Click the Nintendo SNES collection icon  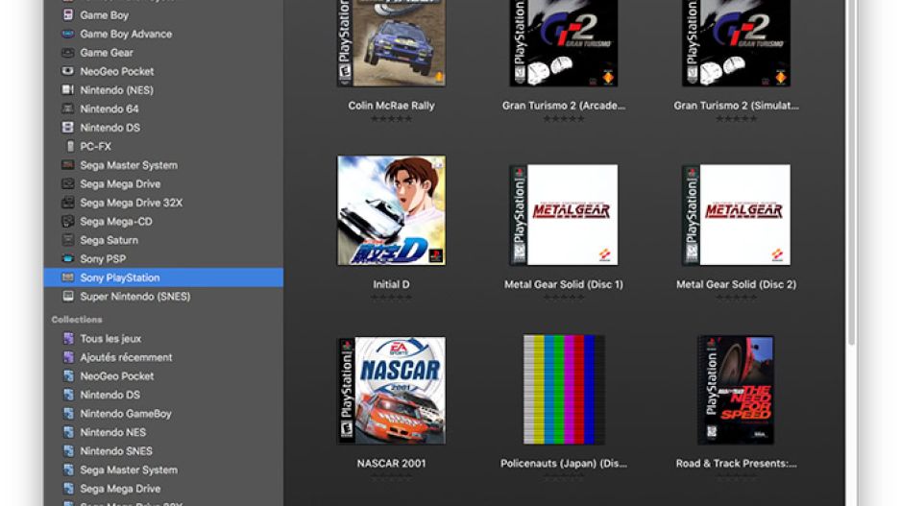tap(68, 451)
